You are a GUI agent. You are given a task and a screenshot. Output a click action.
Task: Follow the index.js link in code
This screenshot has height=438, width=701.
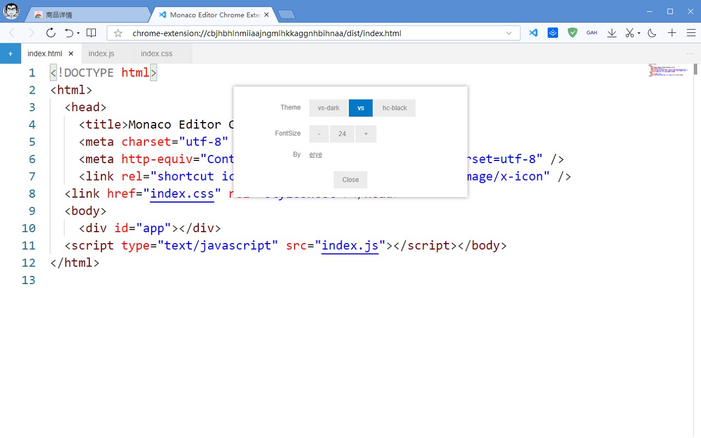pos(350,245)
